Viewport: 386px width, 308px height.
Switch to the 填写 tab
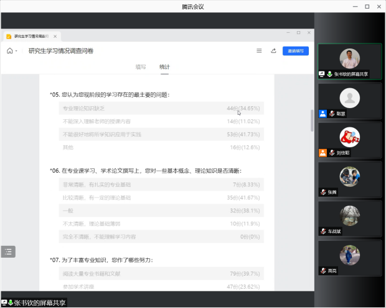[141, 66]
